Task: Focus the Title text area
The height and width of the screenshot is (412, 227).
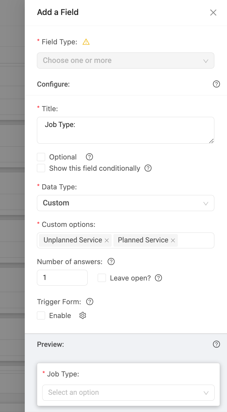Action: pos(126,130)
